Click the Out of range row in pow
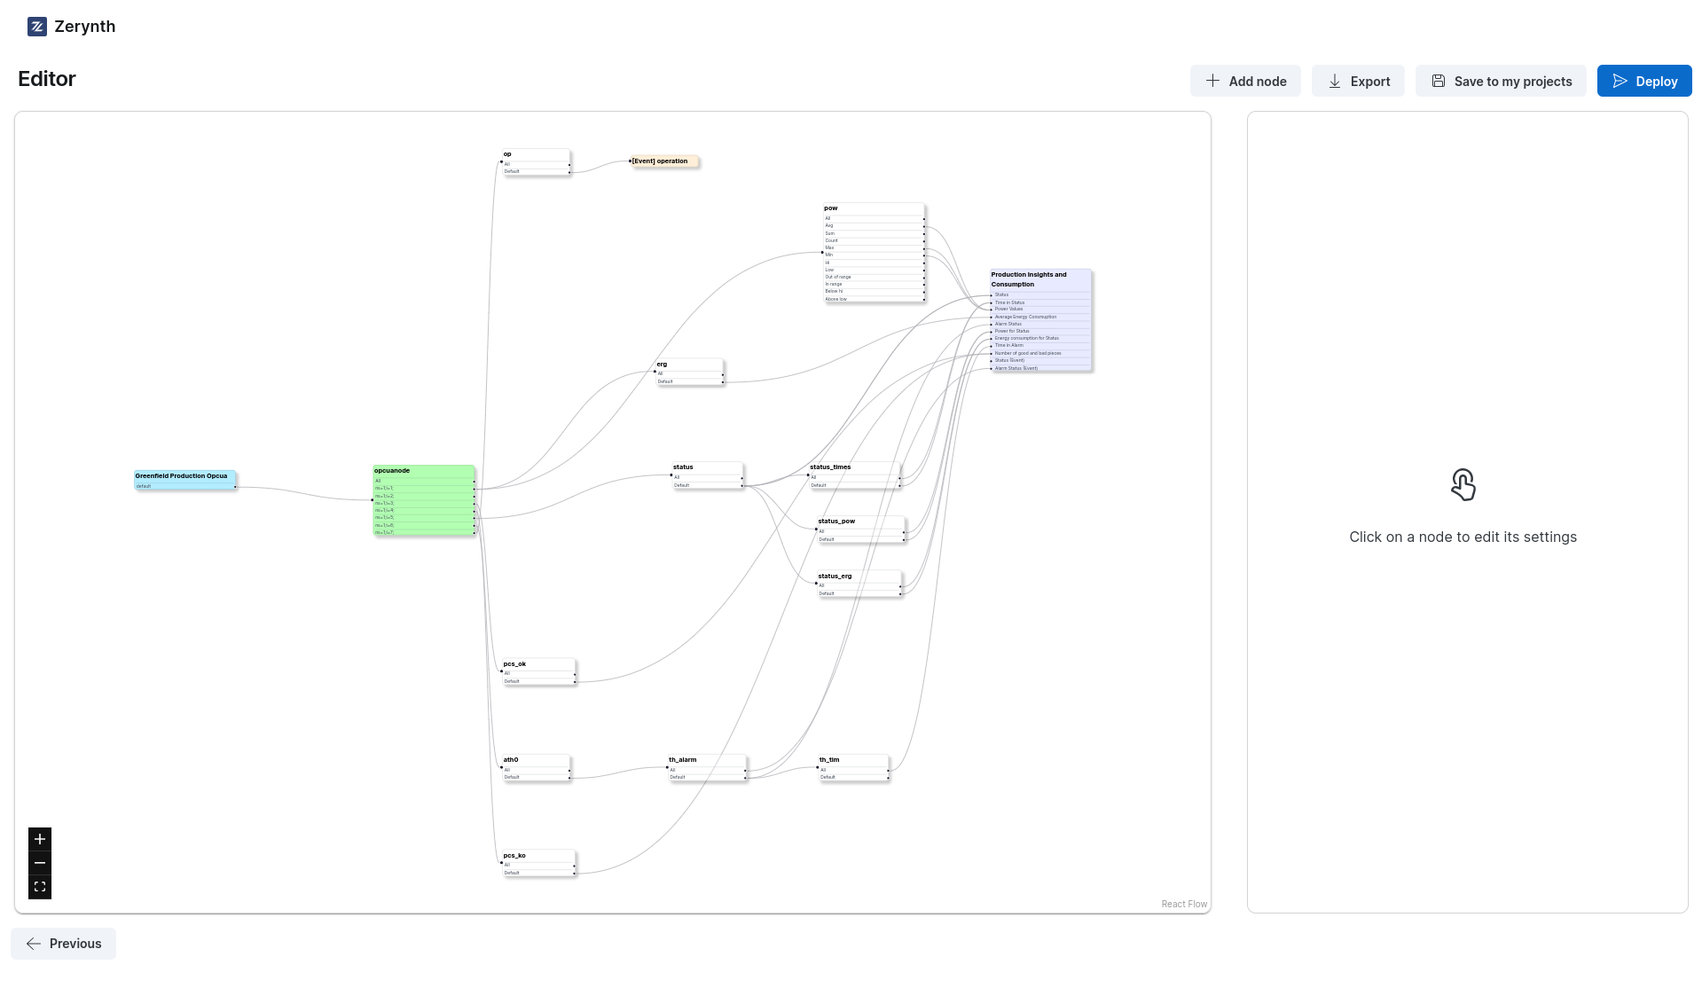 point(874,277)
